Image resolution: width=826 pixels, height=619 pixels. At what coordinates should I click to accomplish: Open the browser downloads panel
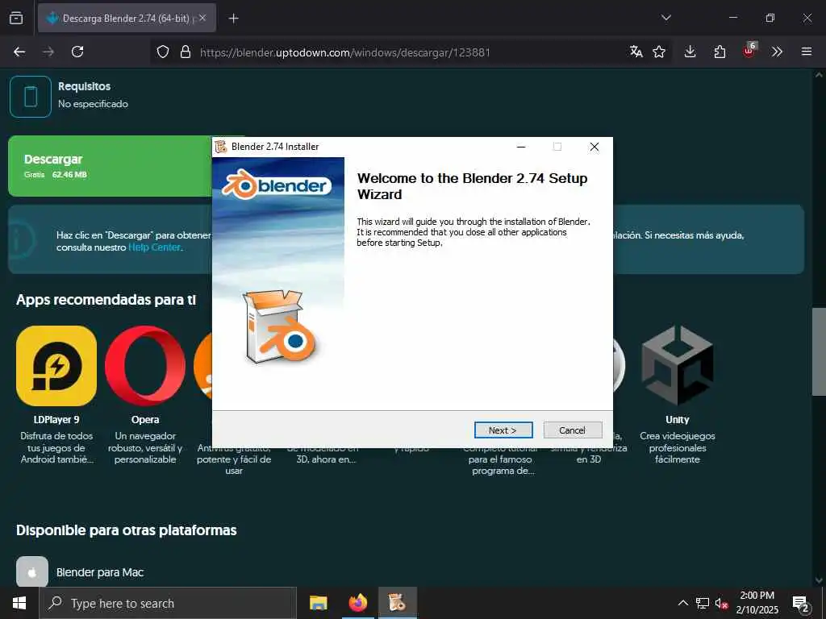point(690,52)
